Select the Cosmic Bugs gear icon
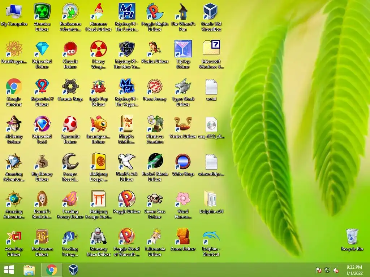Image resolution: width=370 pixels, height=277 pixels. tap(70, 87)
